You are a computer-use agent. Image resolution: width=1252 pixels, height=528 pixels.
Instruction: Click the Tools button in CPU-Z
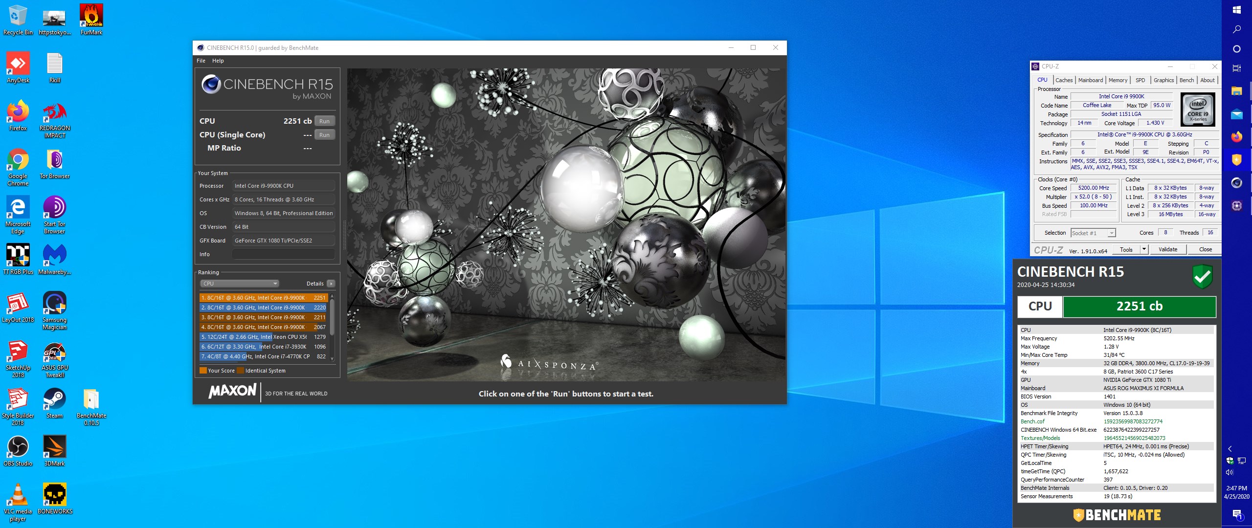coord(1126,249)
